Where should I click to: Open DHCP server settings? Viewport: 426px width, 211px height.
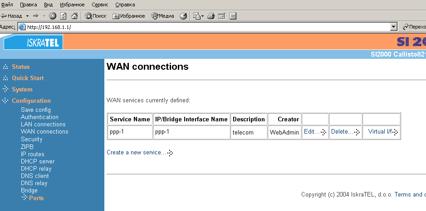(38, 161)
